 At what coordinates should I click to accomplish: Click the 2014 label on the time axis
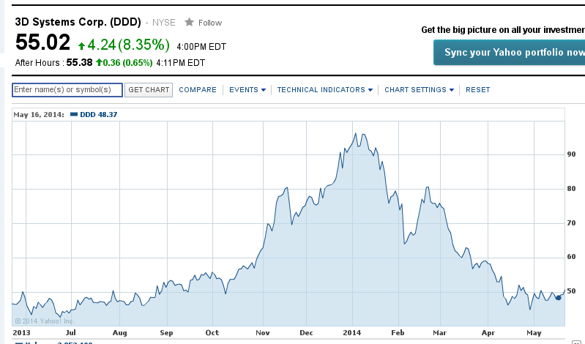(x=352, y=332)
